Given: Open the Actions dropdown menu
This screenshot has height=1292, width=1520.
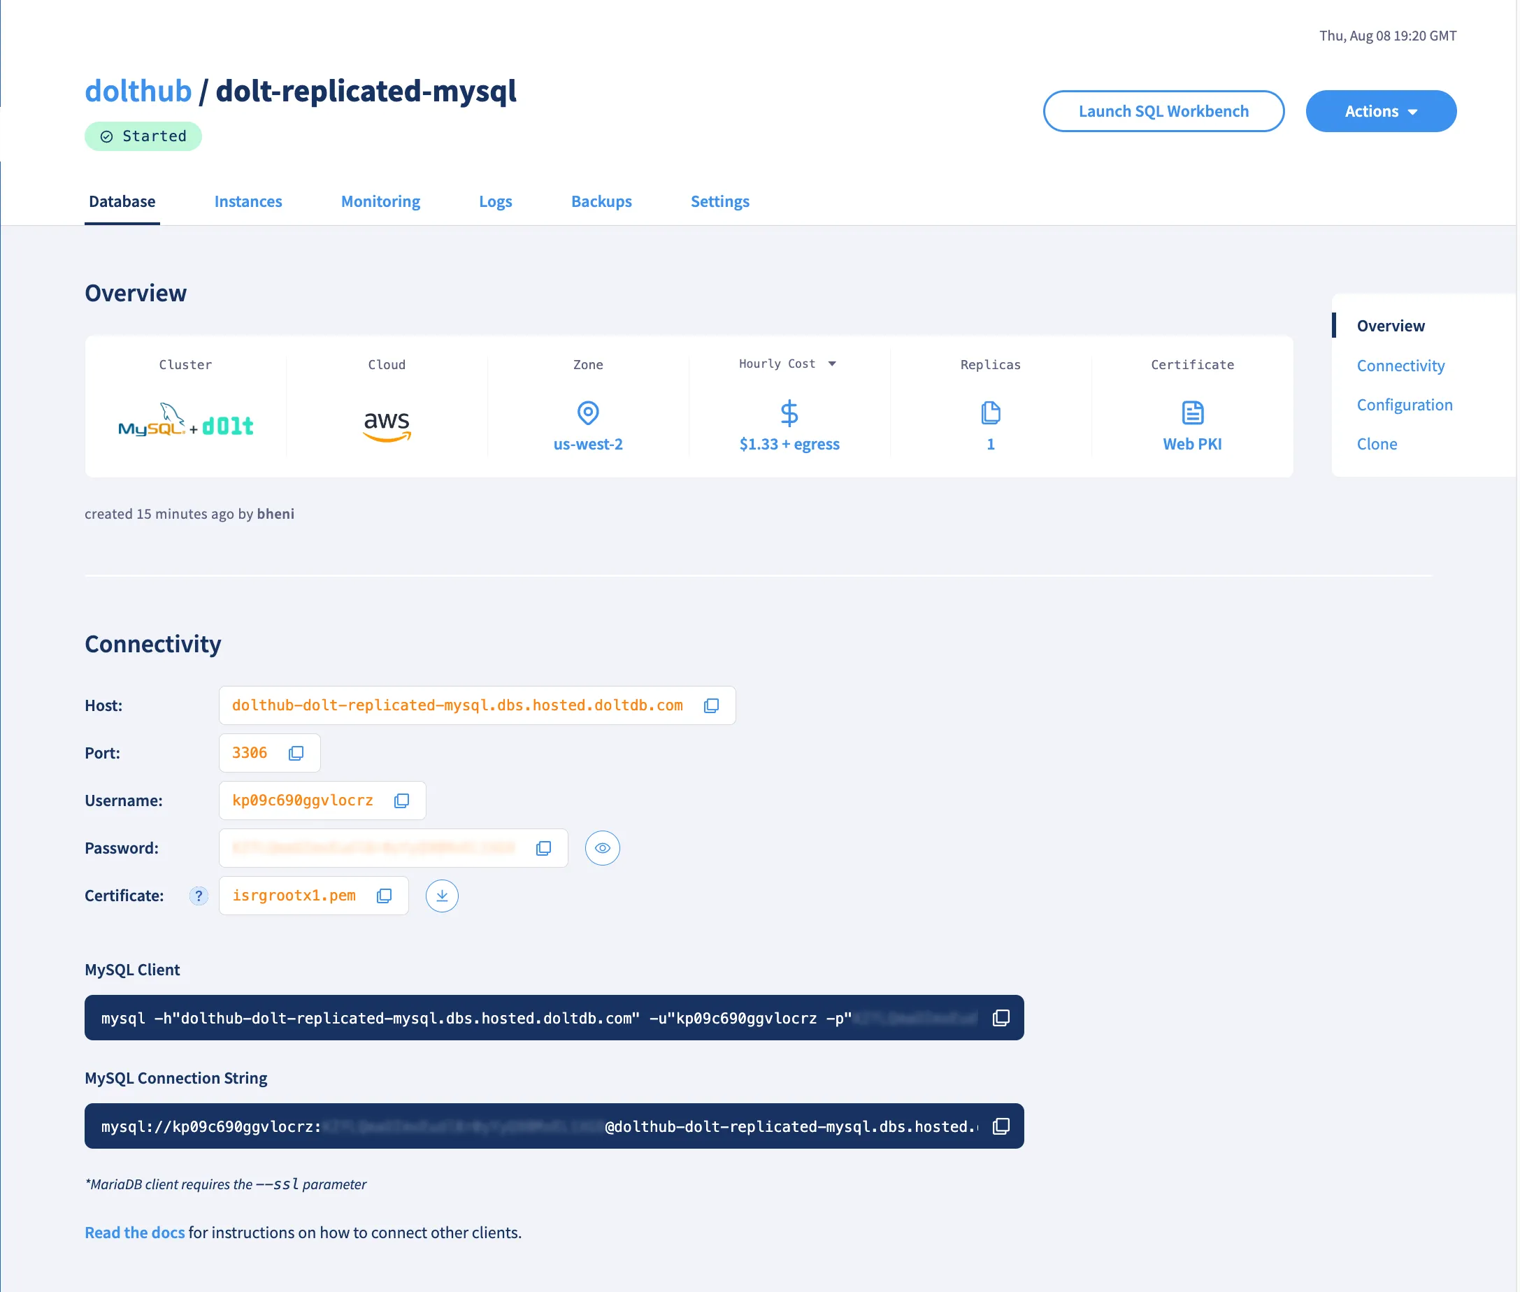Looking at the screenshot, I should coord(1380,111).
